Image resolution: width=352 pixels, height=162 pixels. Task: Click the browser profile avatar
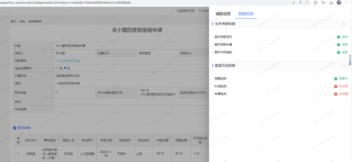pos(339,3)
